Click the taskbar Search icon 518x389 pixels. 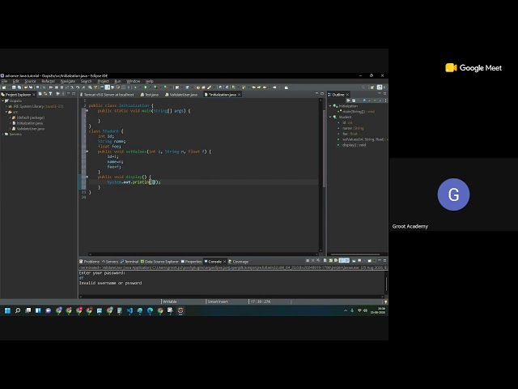click(18, 310)
